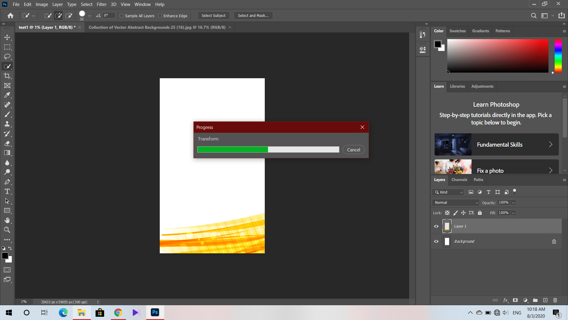Expand the layer Opacity dropdown arrow
Image resolution: width=568 pixels, height=320 pixels.
click(514, 203)
